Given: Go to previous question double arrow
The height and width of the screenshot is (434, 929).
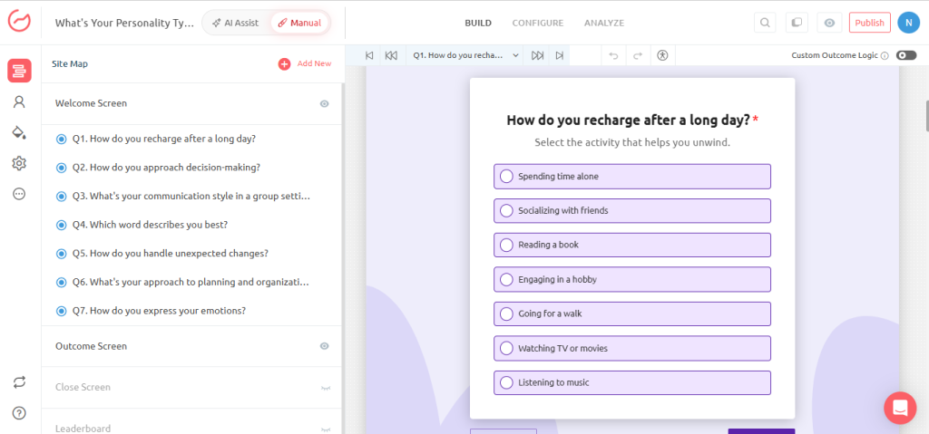Looking at the screenshot, I should (391, 55).
